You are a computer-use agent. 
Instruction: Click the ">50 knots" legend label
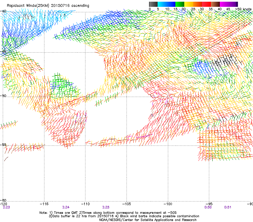[243, 9]
